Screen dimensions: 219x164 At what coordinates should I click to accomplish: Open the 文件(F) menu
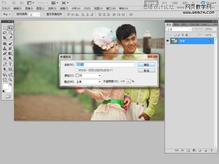pyautogui.click(x=6, y=8)
